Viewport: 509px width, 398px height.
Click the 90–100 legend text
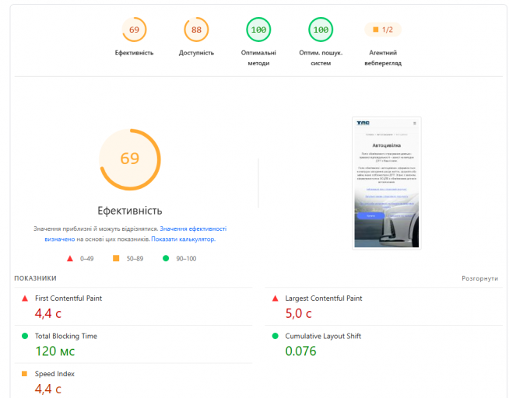(186, 259)
